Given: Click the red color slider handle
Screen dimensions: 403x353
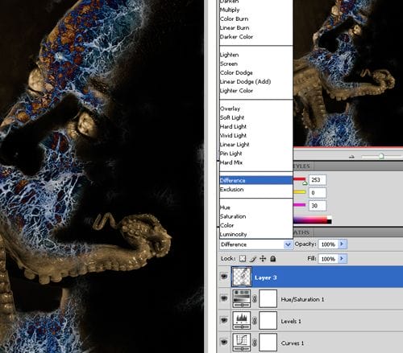Looking at the screenshot, I should click(x=305, y=183).
